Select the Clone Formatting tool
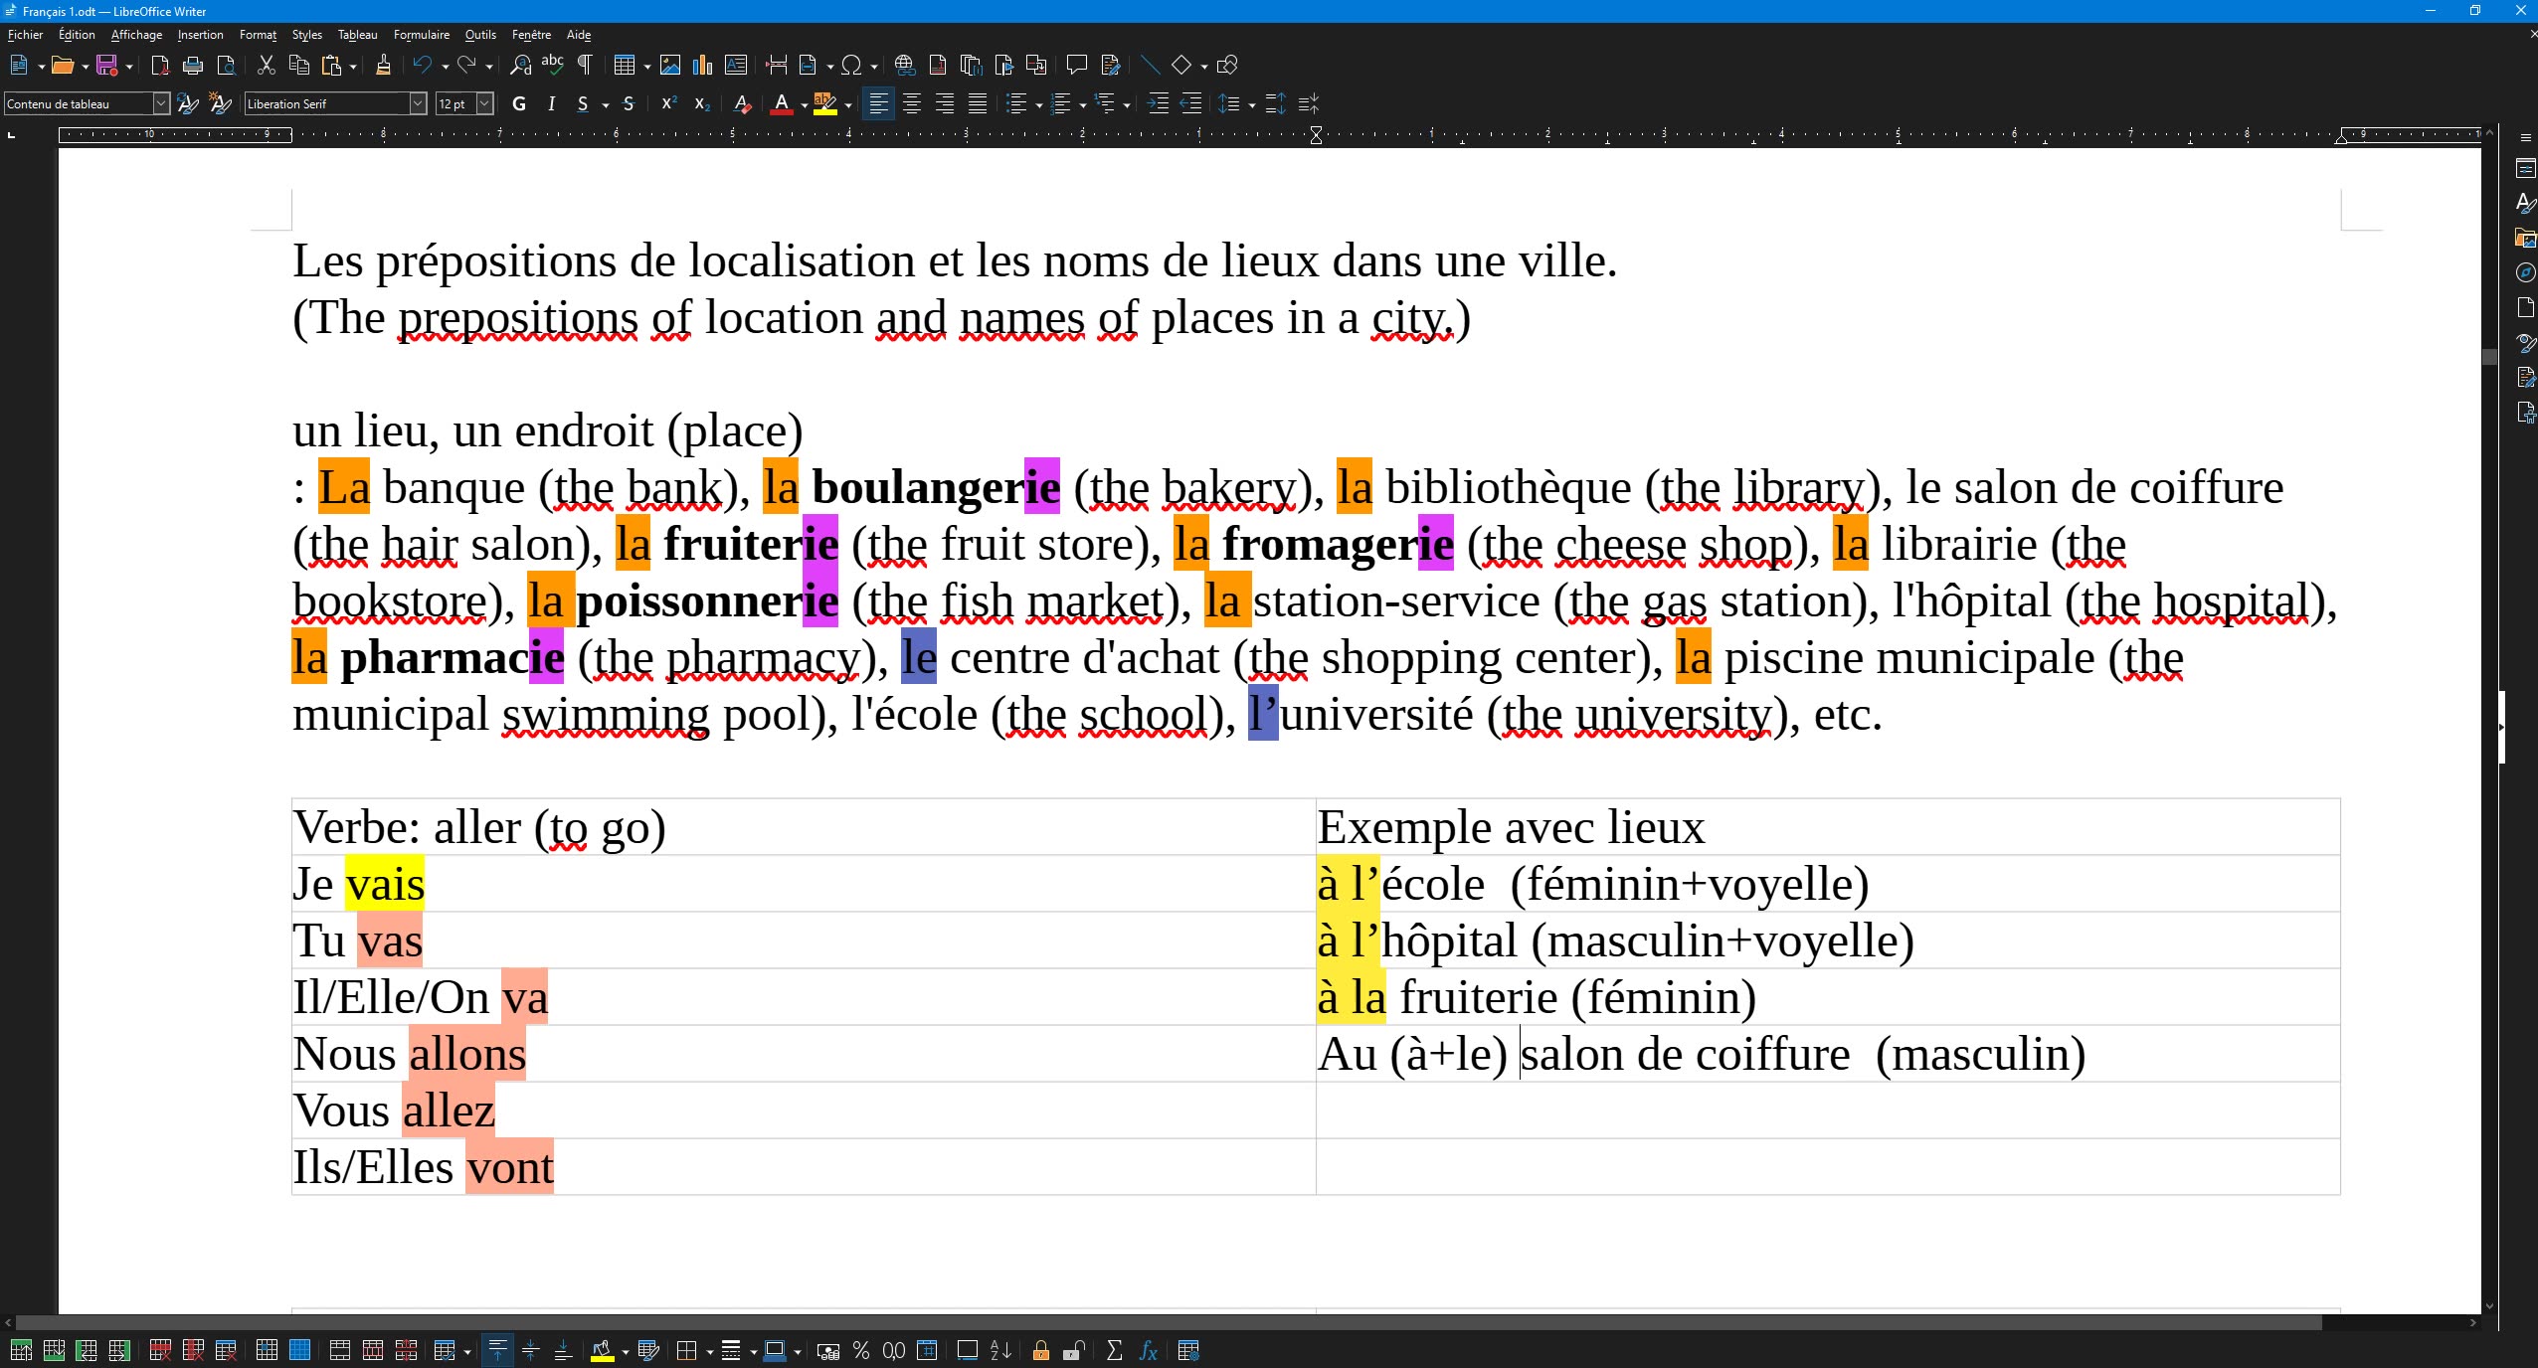The height and width of the screenshot is (1368, 2538). (383, 65)
